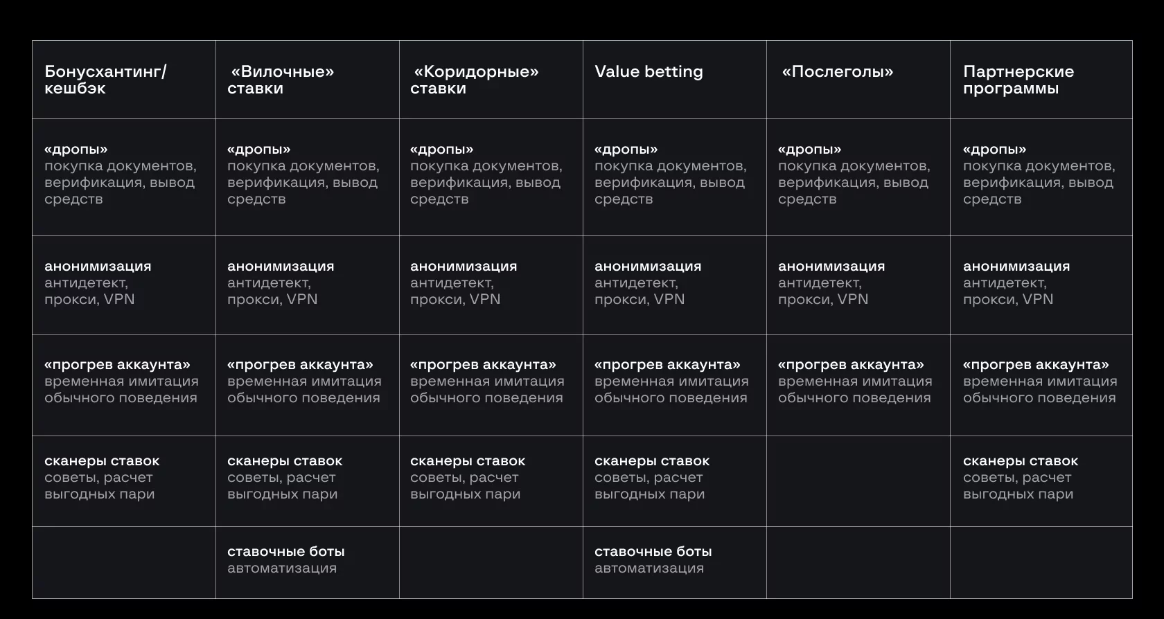Select сканеры ставок under Партнерские программы
The image size is (1164, 619).
[x=1021, y=478]
